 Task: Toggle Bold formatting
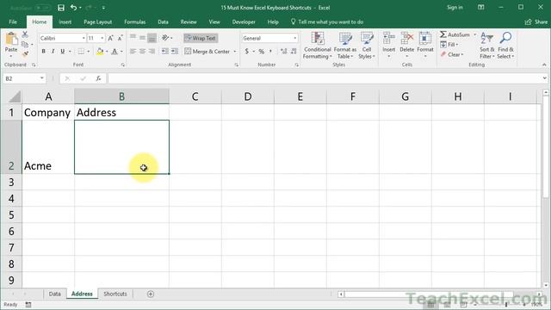[44, 52]
